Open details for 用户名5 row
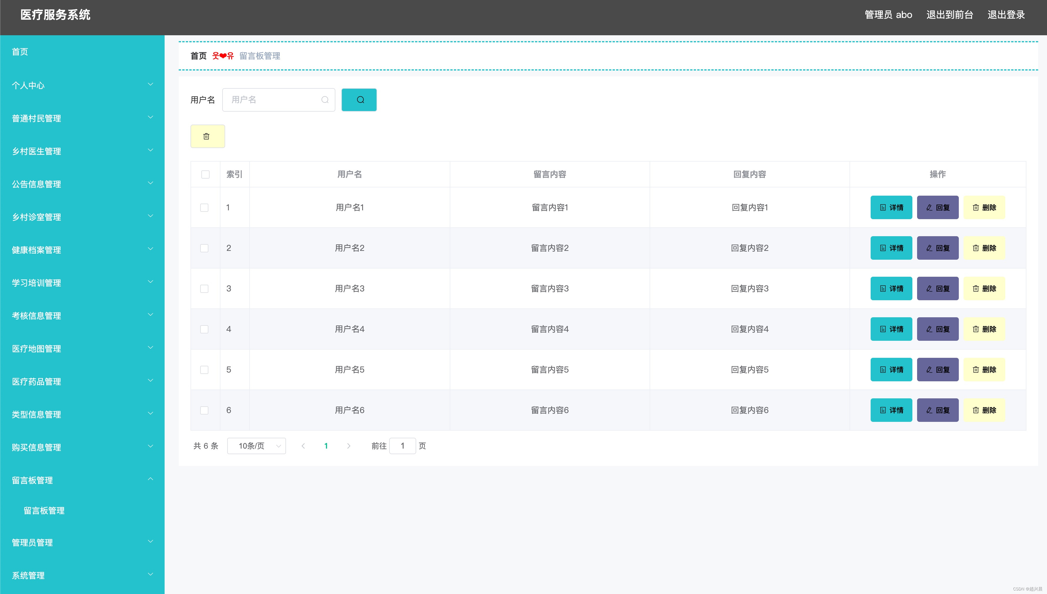 (891, 370)
